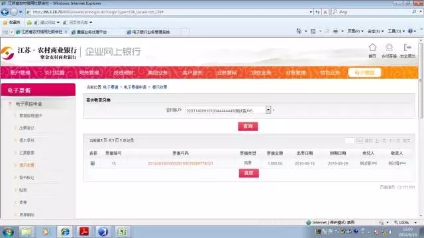Click the address bar refresh icon
Viewport: 424px width, 238px height.
pyautogui.click(x=317, y=12)
